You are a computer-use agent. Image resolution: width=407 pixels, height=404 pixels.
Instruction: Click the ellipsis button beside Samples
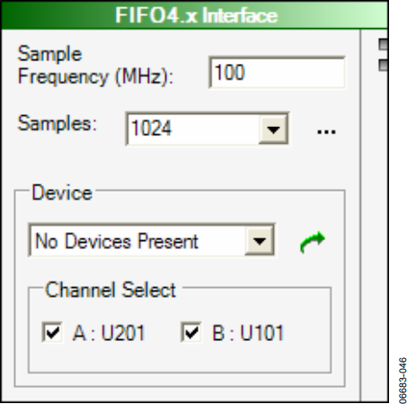point(326,131)
